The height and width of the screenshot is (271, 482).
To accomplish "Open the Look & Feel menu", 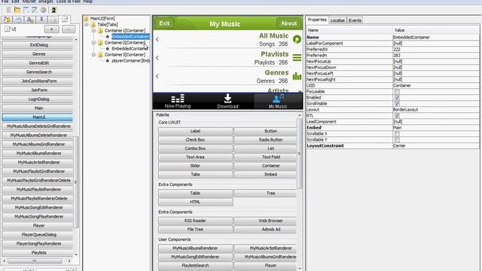I will [x=69, y=2].
